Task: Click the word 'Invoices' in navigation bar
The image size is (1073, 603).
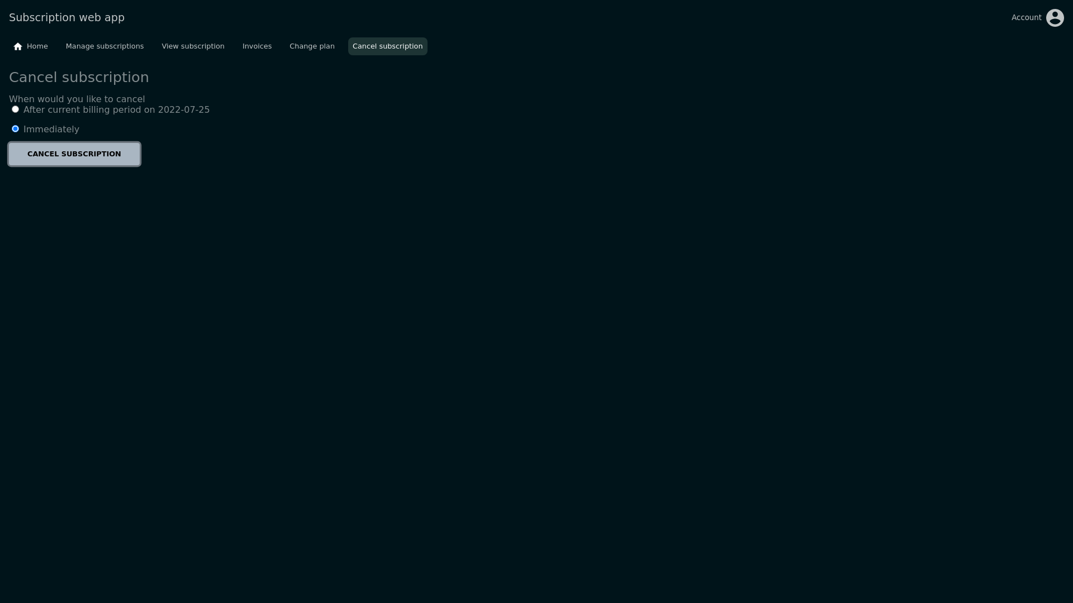Action: [257, 46]
